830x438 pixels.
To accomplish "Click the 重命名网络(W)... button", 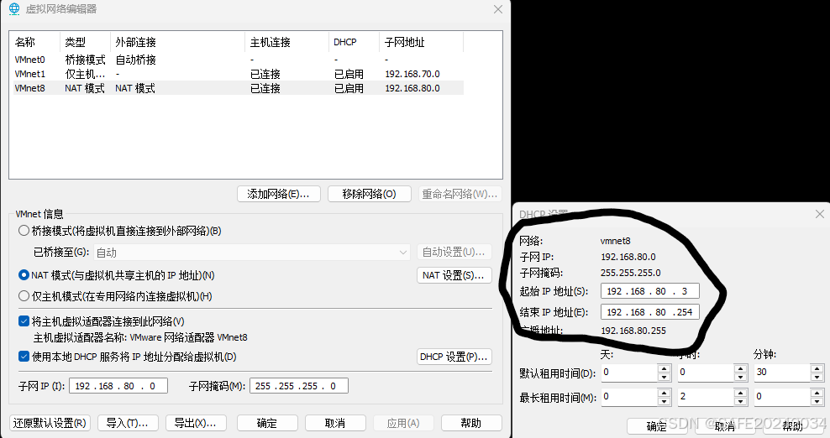I will 460,194.
